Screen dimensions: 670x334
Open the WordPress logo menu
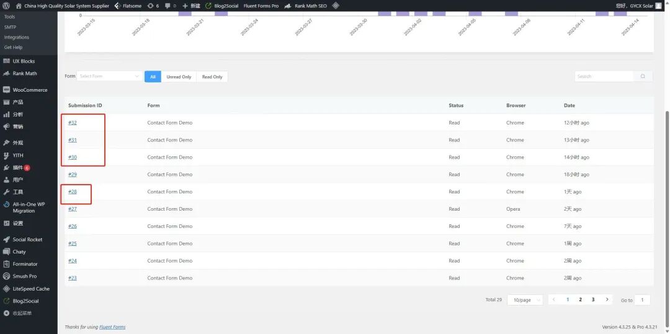click(6, 6)
